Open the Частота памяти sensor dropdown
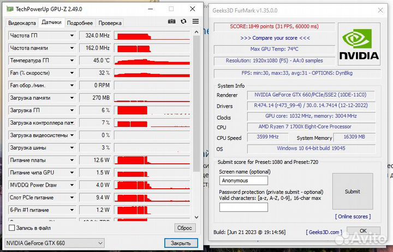The width and height of the screenshot is (393, 252). [72, 48]
